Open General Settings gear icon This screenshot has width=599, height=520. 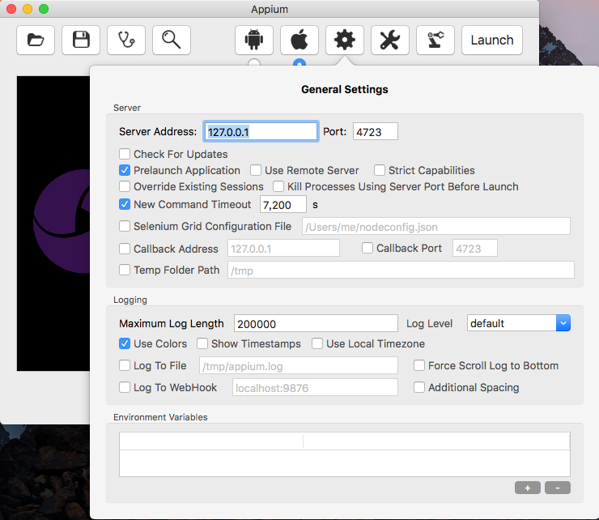coord(345,40)
